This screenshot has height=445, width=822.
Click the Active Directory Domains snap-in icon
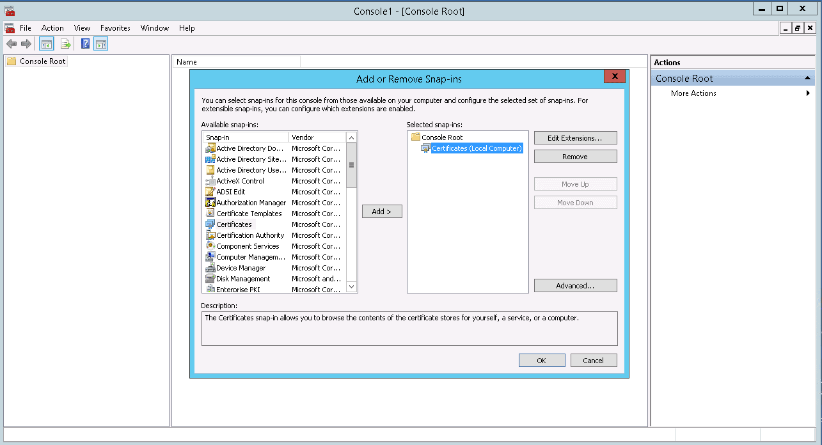pyautogui.click(x=210, y=148)
